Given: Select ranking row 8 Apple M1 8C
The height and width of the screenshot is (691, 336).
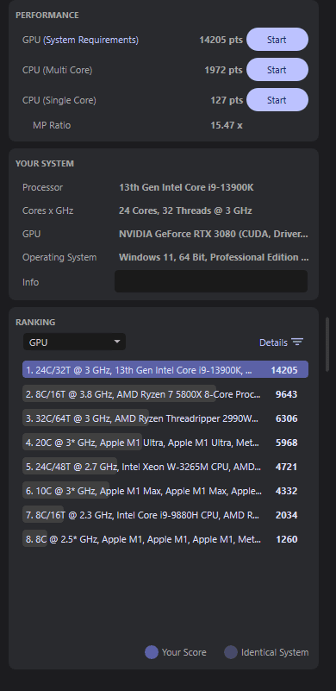Looking at the screenshot, I should [x=165, y=539].
